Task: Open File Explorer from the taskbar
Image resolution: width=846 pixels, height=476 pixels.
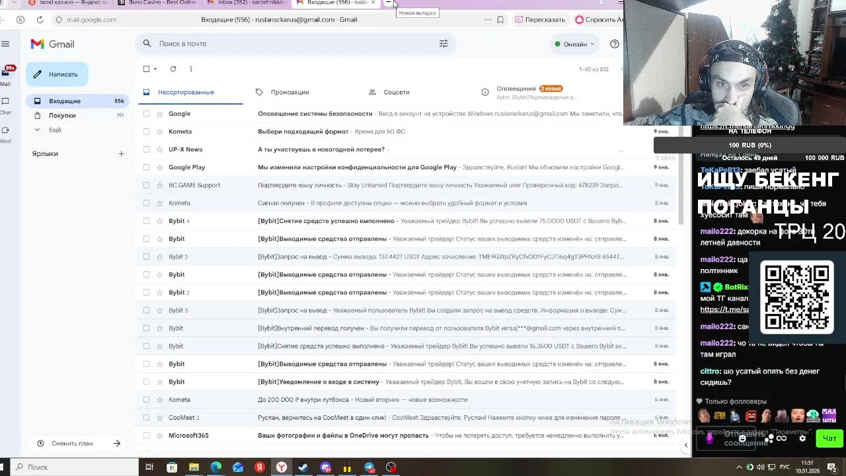Action: pyautogui.click(x=194, y=467)
